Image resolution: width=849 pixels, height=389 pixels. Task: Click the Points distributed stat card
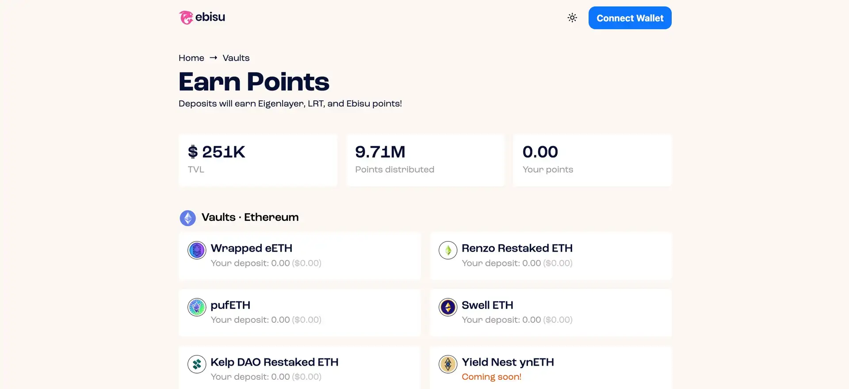(x=425, y=160)
